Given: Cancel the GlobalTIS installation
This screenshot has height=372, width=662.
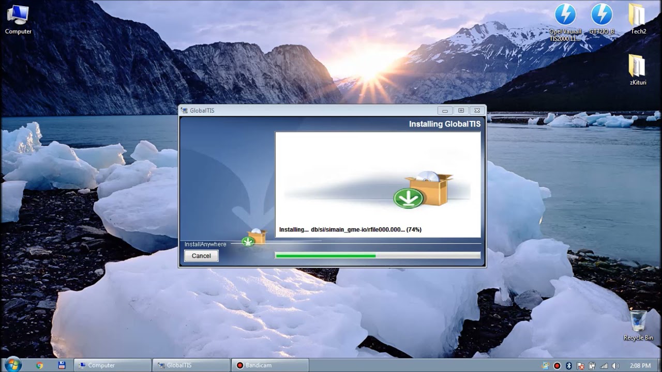Looking at the screenshot, I should [x=201, y=256].
